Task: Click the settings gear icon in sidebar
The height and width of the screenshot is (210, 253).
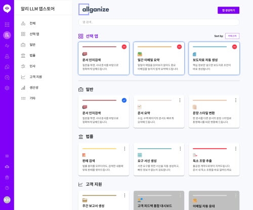Action: click(x=7, y=88)
